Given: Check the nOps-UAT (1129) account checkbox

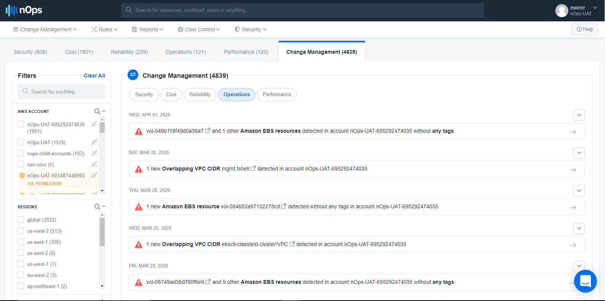Looking at the screenshot, I should (21, 142).
